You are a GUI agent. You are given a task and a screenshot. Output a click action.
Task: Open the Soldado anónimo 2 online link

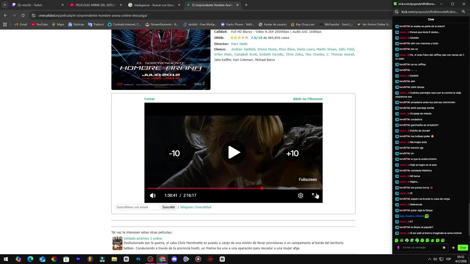point(142,238)
